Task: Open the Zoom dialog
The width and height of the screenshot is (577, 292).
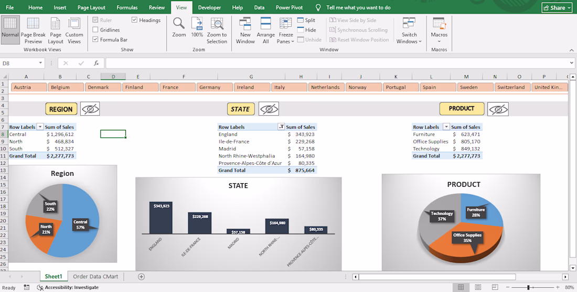Action: [x=179, y=28]
